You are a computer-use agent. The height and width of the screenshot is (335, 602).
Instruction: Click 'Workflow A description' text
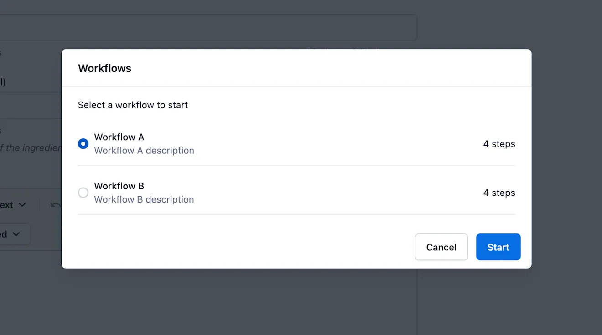(144, 151)
